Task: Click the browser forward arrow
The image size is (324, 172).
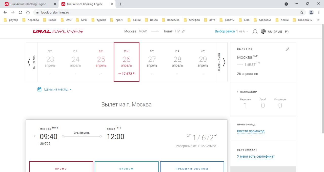Action: coord(13,12)
